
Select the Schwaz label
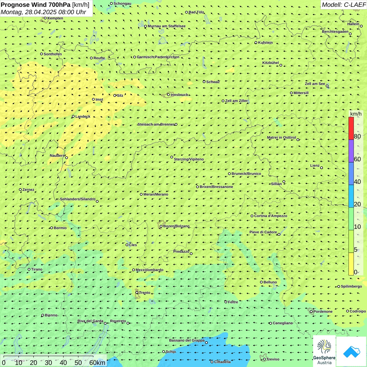(213, 82)
